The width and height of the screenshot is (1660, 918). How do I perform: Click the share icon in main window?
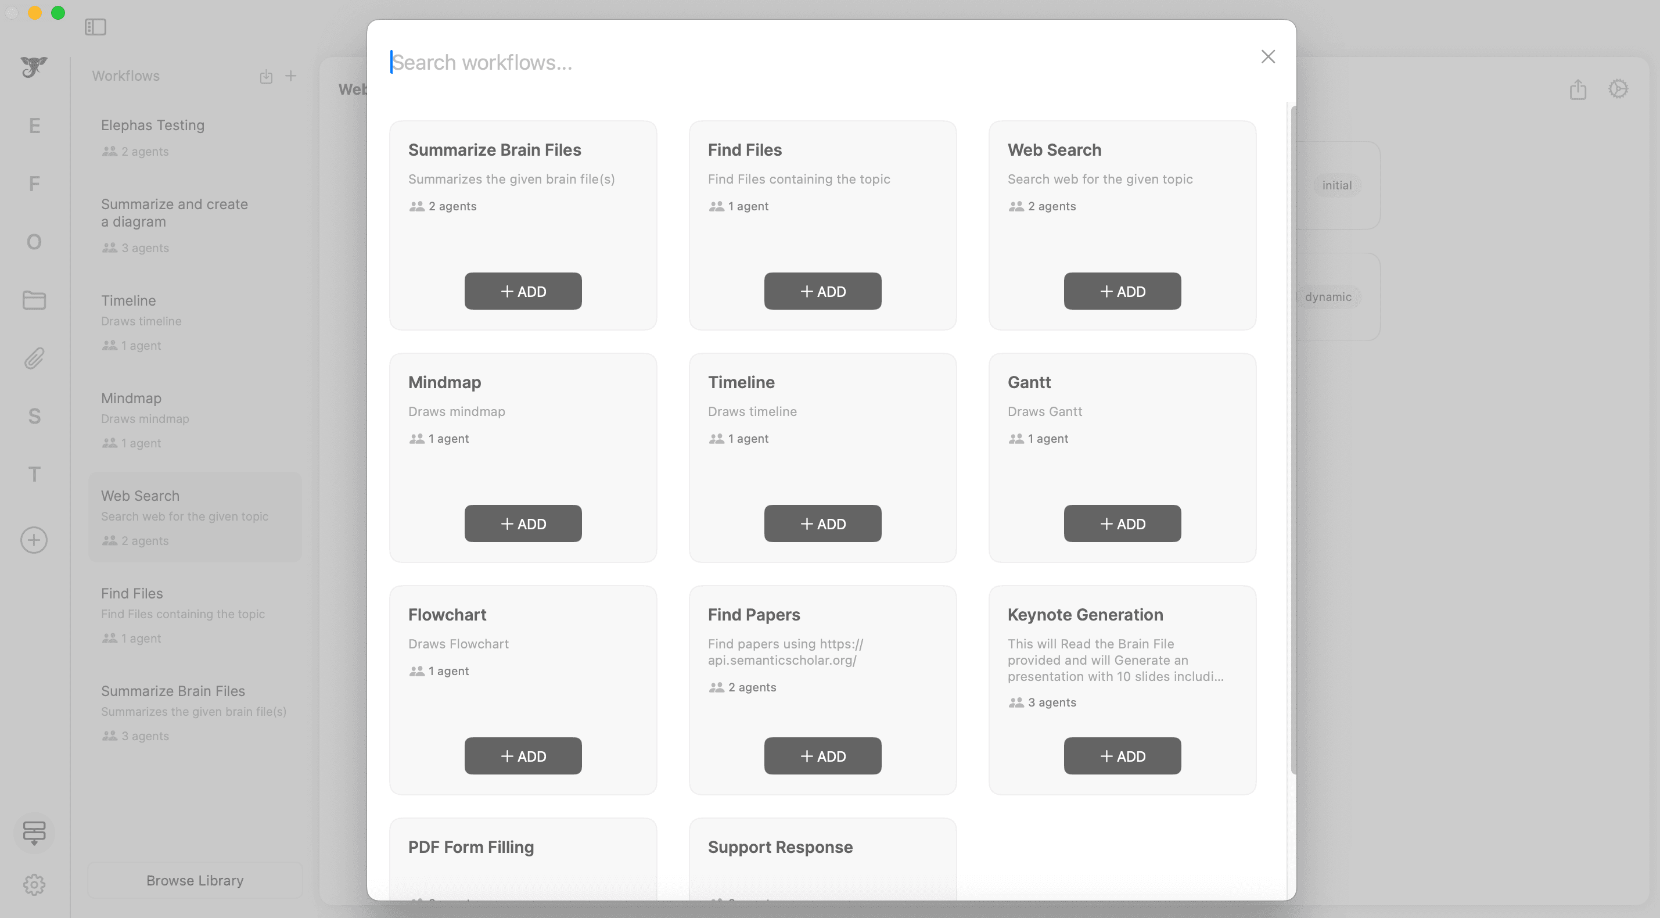pos(1578,89)
